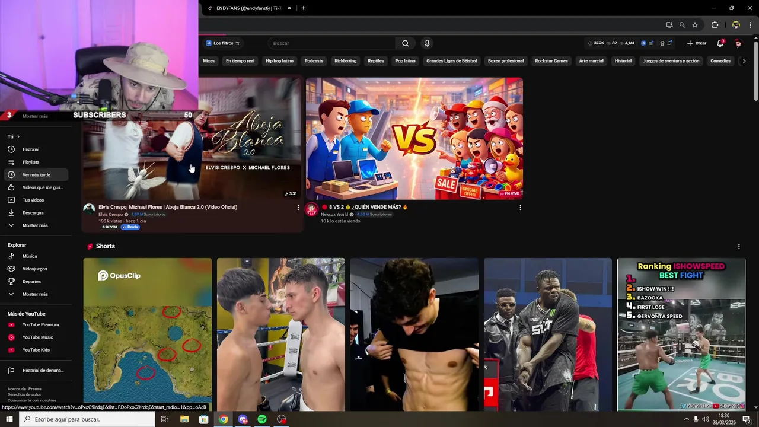The width and height of the screenshot is (759, 427).
Task: Open File Explorer from taskbar
Action: click(184, 419)
